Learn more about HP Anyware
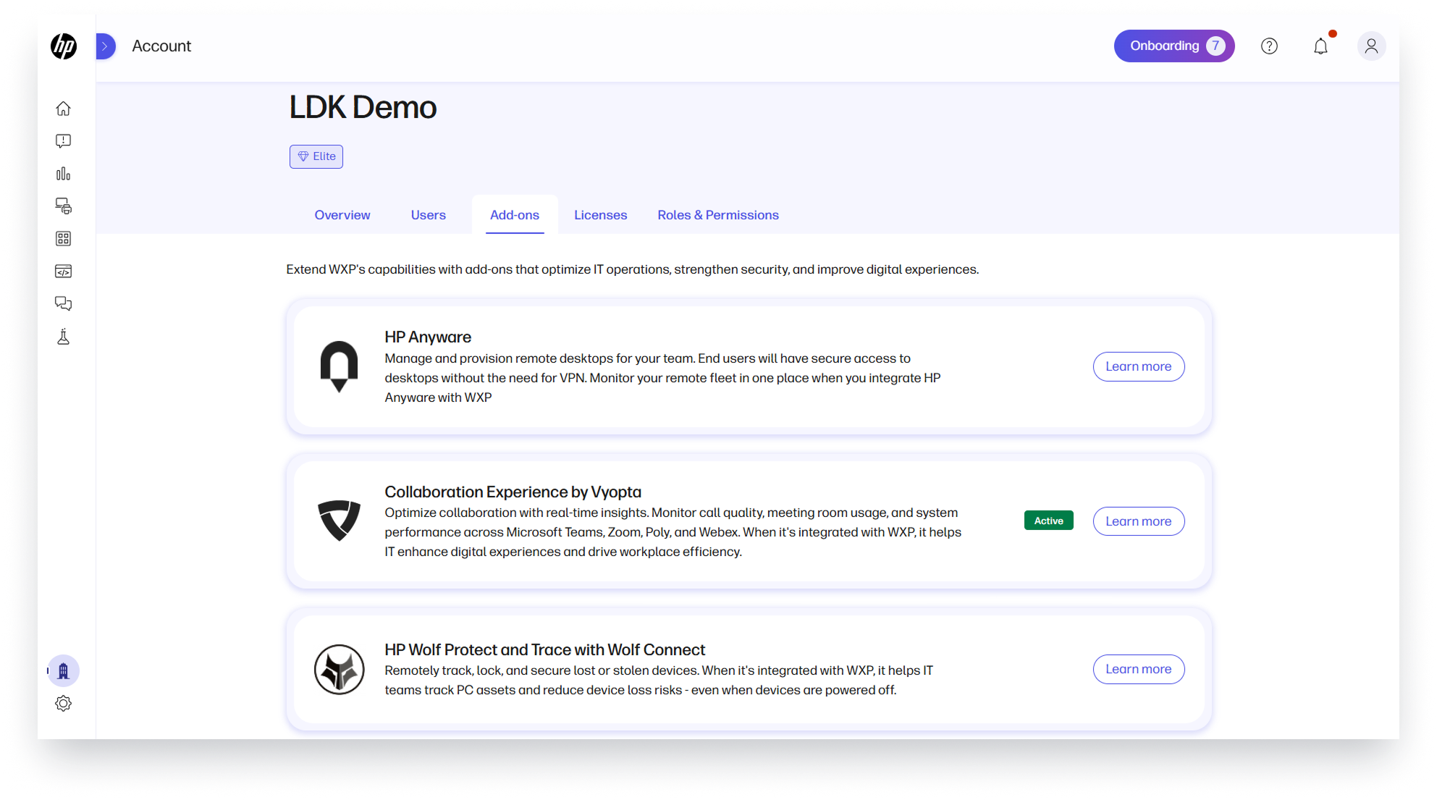1437x800 pixels. (1138, 366)
